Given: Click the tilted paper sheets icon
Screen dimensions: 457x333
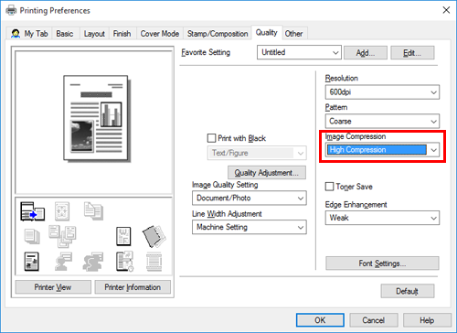Looking at the screenshot, I should click(x=154, y=236).
